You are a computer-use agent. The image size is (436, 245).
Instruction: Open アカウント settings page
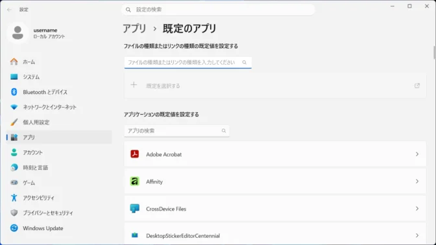(59, 152)
